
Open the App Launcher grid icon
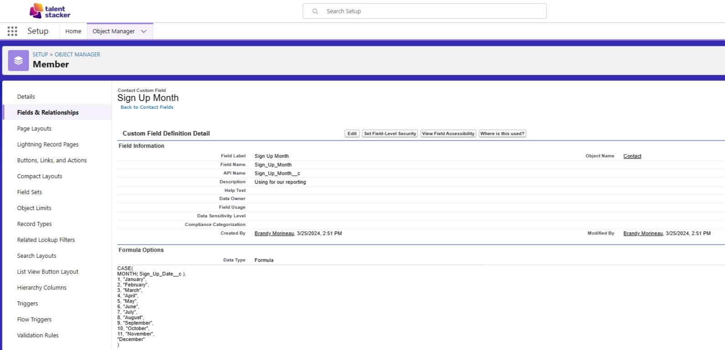(12, 31)
